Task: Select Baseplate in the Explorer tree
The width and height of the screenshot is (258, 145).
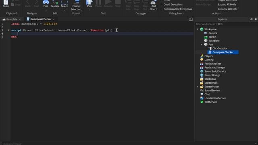Action: [214, 41]
